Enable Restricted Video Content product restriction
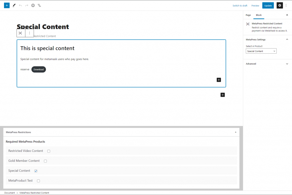 (48, 151)
